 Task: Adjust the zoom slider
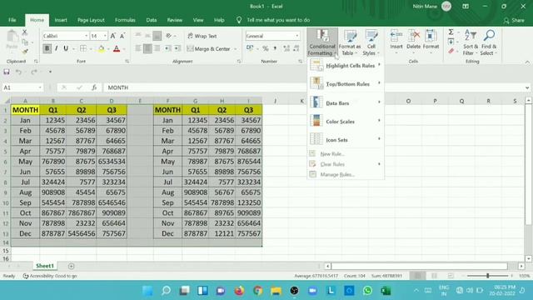(x=487, y=276)
